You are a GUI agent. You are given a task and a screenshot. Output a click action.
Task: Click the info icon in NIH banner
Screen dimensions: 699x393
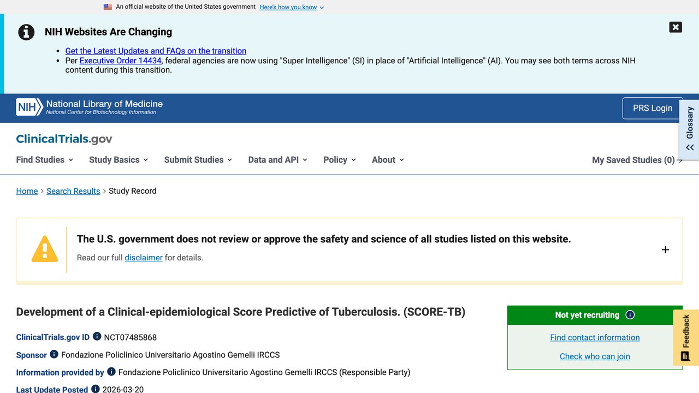pos(26,32)
